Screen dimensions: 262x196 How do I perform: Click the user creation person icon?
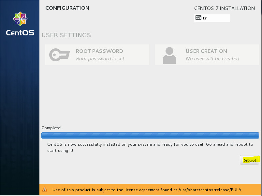tap(169, 55)
